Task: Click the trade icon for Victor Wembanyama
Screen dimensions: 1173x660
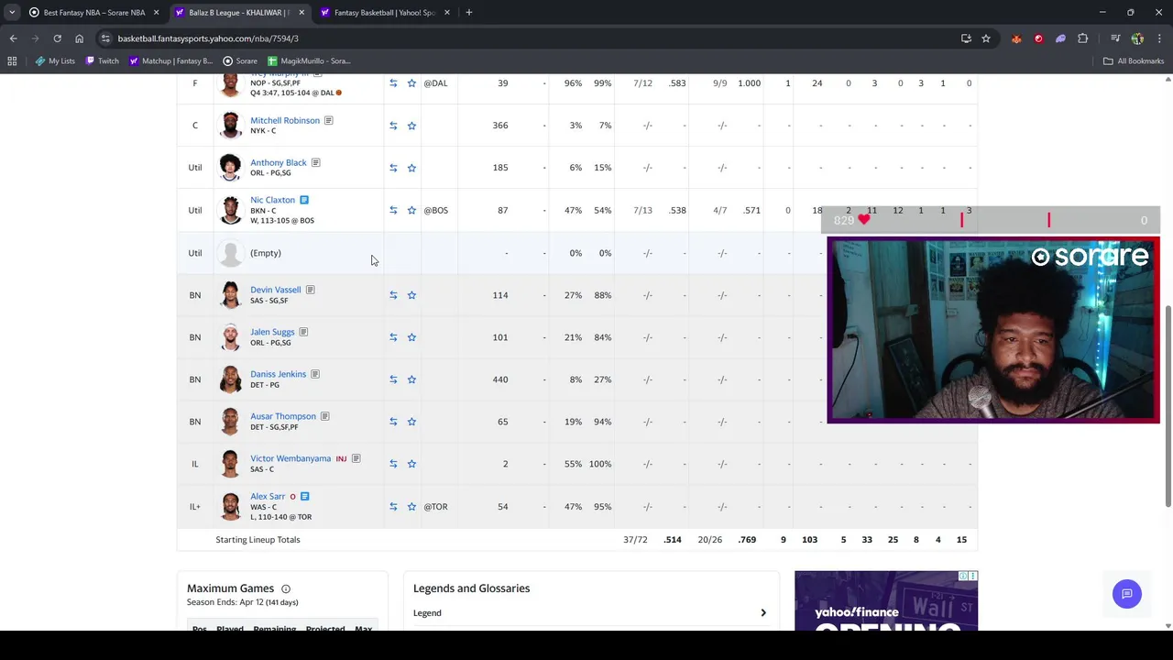Action: point(393,464)
